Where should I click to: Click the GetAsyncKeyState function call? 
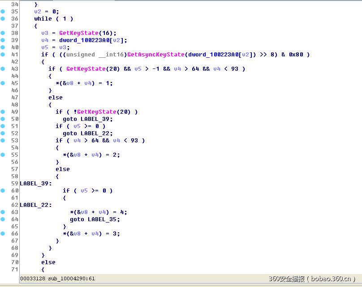point(158,54)
